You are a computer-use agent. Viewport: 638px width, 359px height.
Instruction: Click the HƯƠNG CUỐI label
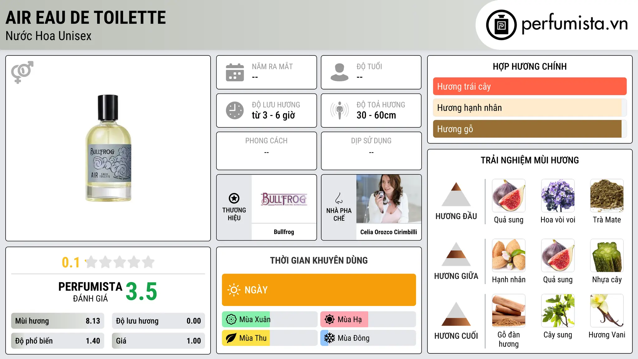pyautogui.click(x=456, y=336)
